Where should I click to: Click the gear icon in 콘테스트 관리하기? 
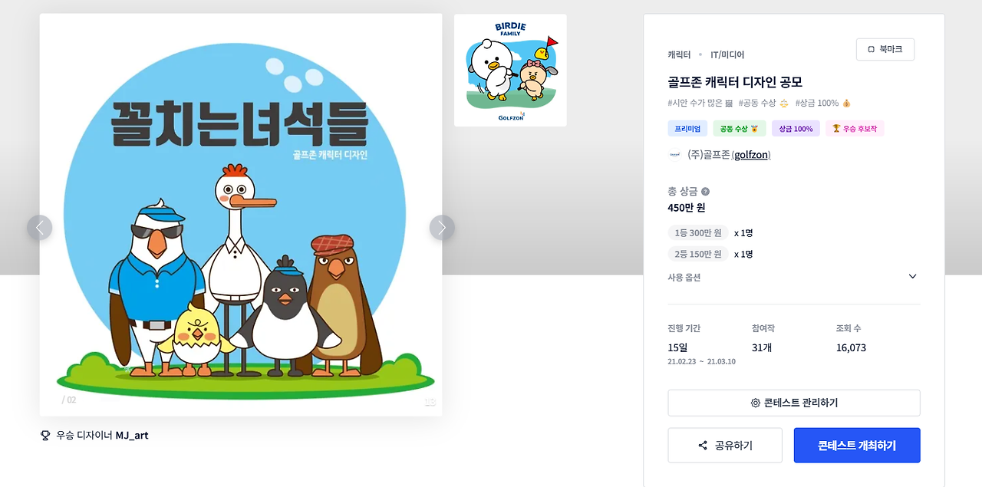[x=756, y=403]
